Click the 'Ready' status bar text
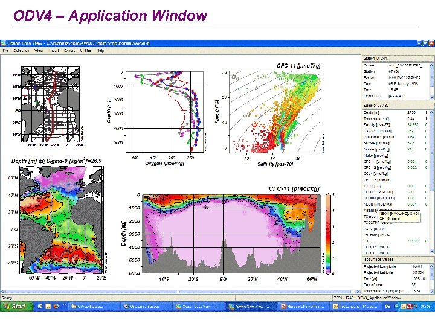The width and height of the screenshot is (435, 326). 7,298
